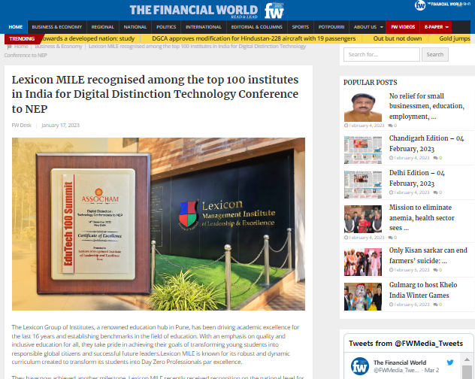Click The Financial World tweet profile avatar
The width and height of the screenshot is (475, 379).
pyautogui.click(x=359, y=366)
